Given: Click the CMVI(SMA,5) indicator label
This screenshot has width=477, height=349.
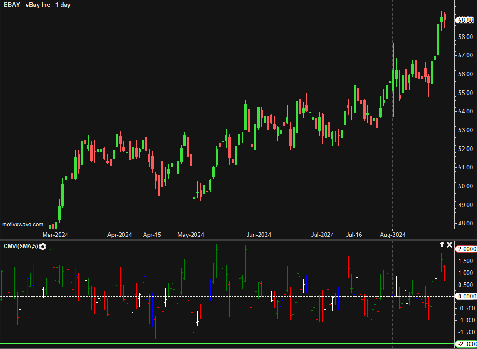Looking at the screenshot, I should [20, 246].
